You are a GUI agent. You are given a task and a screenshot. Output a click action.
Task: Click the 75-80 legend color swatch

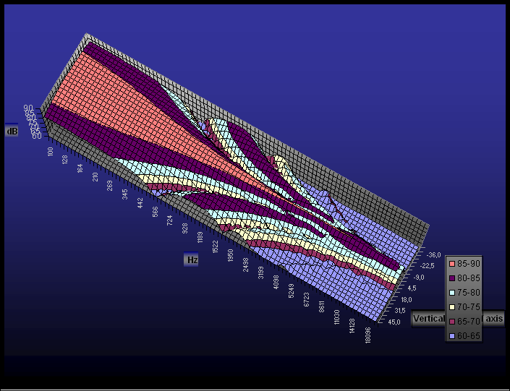[452, 293]
